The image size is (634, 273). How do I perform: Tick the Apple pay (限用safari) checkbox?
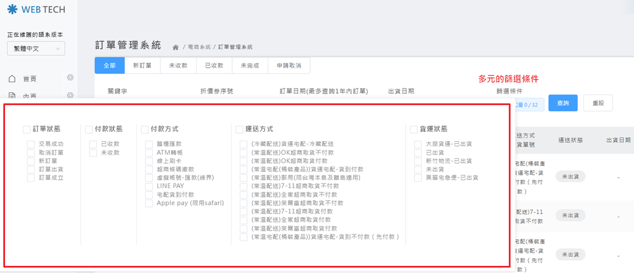149,203
